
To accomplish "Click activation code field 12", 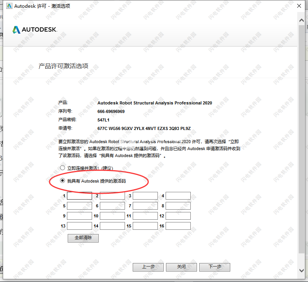I will (178, 216).
